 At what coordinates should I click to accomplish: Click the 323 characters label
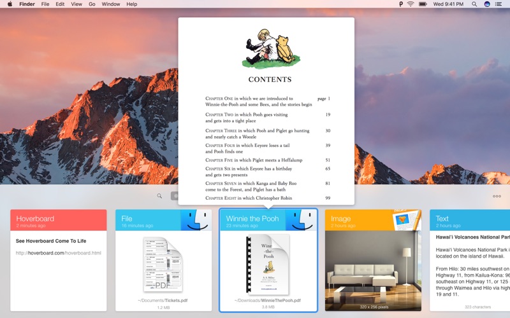coord(477,307)
